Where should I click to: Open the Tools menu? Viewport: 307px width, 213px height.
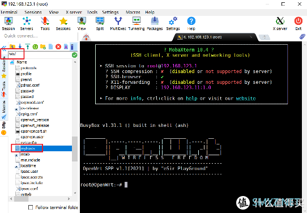92,12
